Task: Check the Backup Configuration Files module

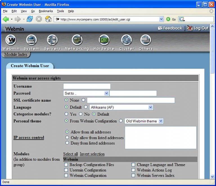Action: (66, 165)
